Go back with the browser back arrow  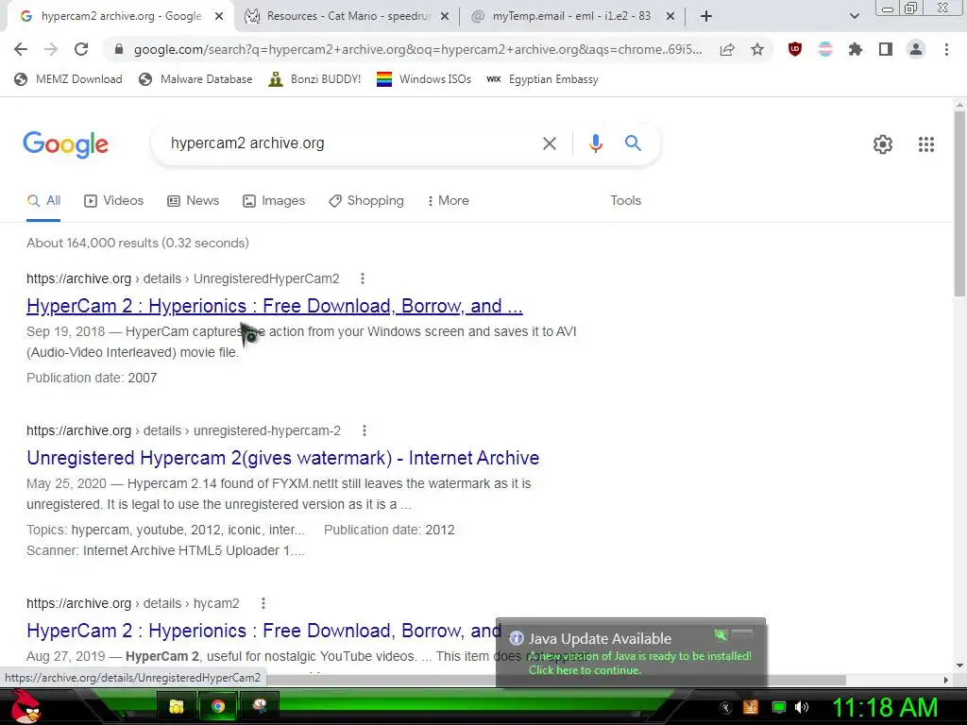point(21,49)
